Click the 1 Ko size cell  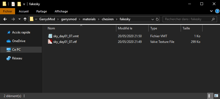coord(197,36)
